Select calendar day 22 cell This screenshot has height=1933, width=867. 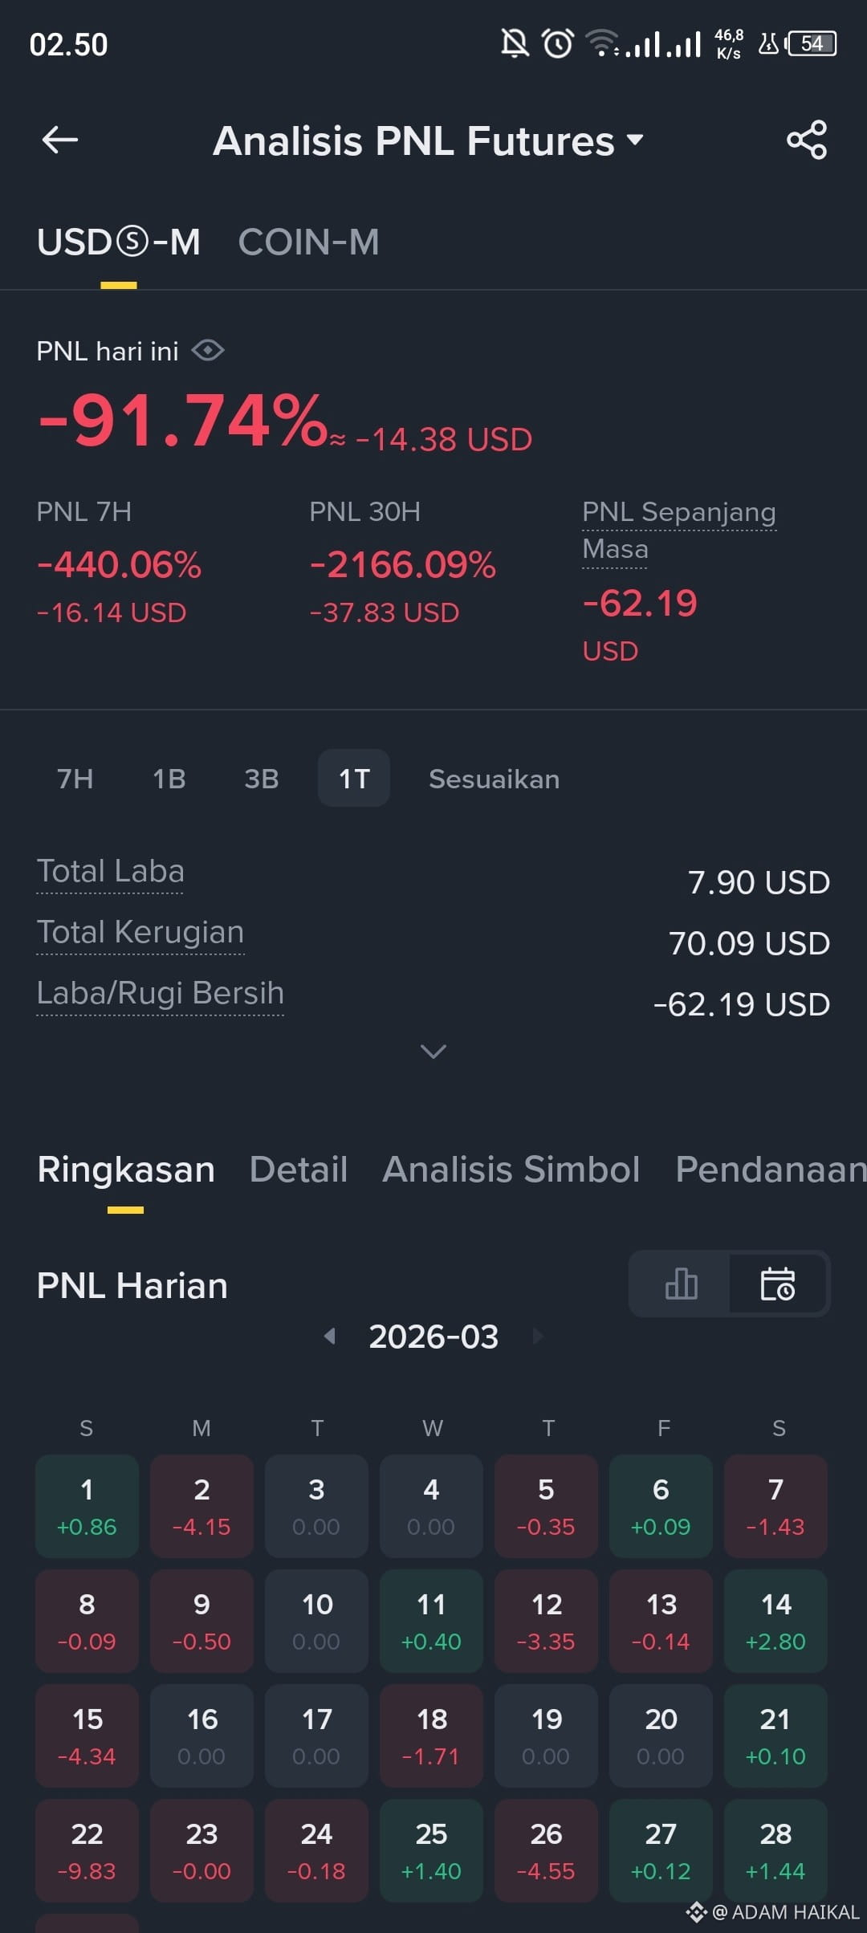[87, 1850]
